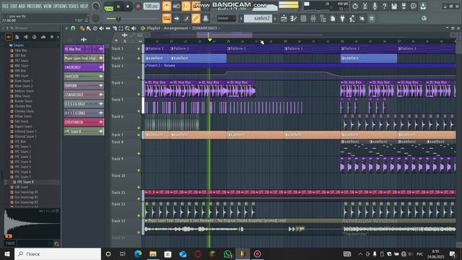
Task: Mute Track 12 with its green dot
Action: pyautogui.click(x=139, y=215)
